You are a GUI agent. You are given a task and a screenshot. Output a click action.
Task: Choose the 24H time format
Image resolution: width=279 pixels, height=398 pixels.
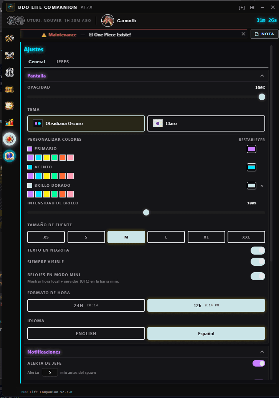point(86,305)
